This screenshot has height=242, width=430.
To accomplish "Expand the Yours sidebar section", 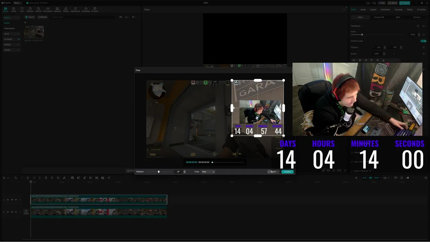I will [x=11, y=34].
